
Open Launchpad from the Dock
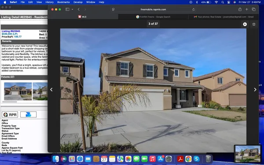click(x=72, y=159)
